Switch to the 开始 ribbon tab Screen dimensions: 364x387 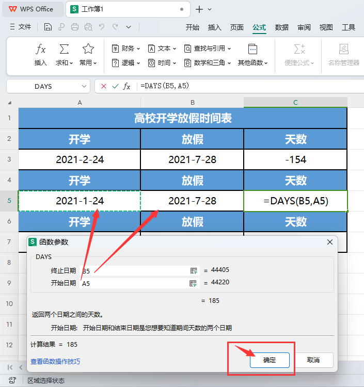193,27
